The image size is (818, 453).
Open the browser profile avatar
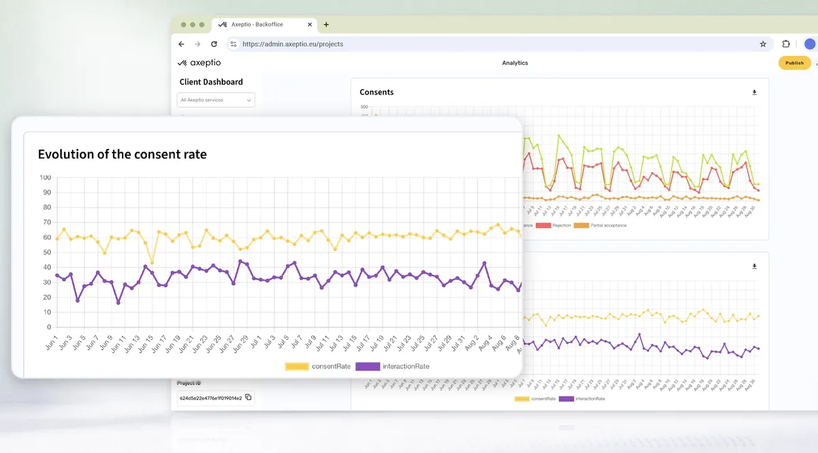click(810, 44)
